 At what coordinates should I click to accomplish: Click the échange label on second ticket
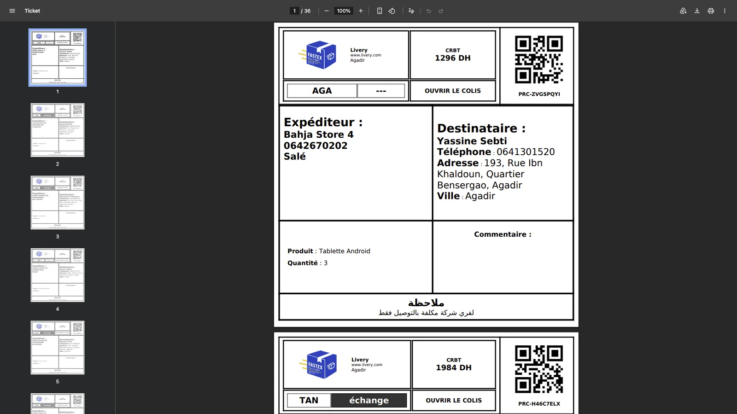(369, 400)
